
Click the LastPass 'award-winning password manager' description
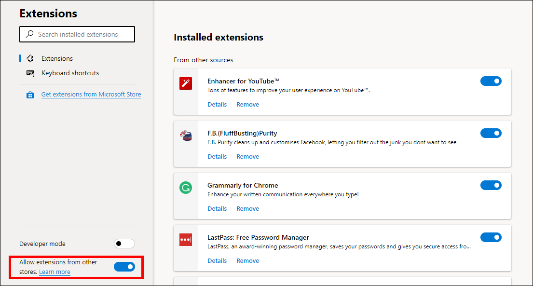pos(339,246)
